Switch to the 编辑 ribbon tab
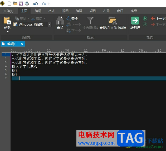166x151 pixels. [x=38, y=11]
